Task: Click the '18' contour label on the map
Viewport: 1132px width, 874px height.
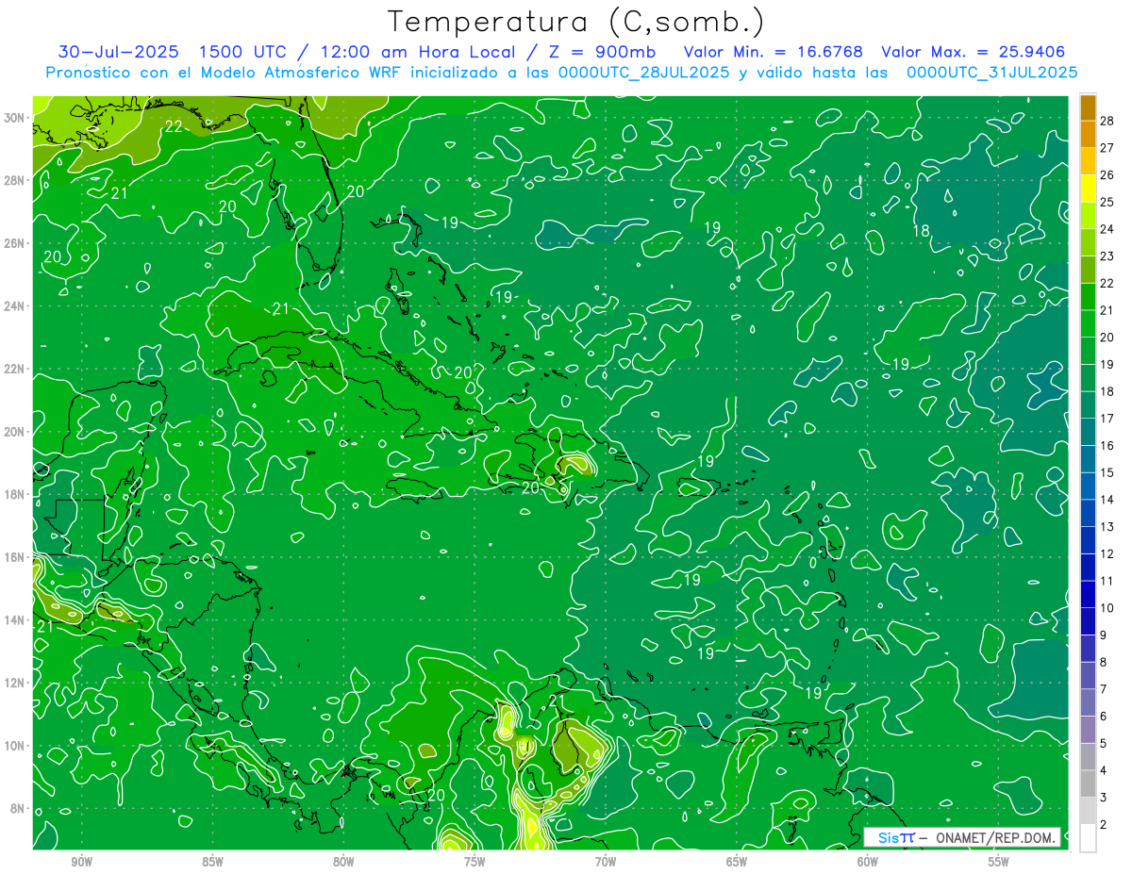Action: (922, 230)
